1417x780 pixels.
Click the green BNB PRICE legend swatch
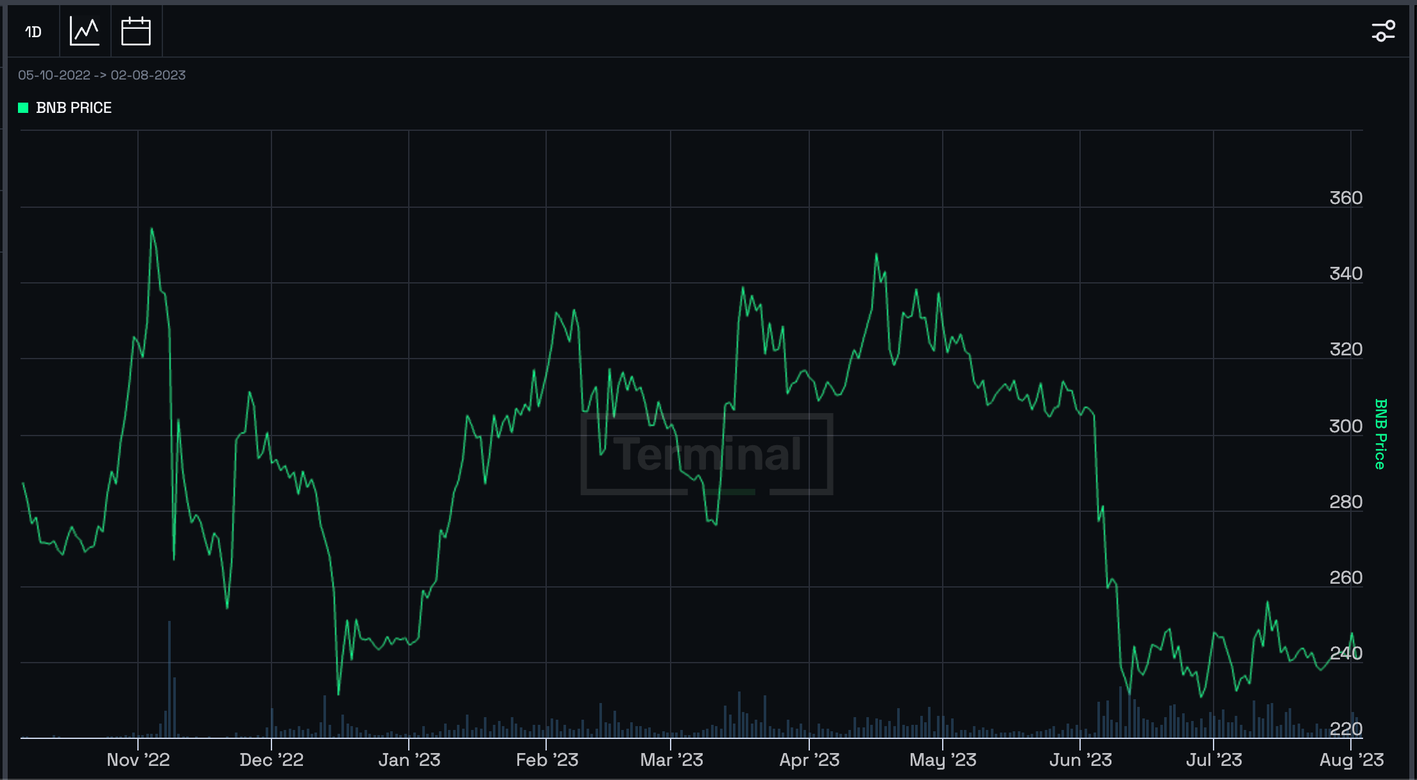tap(23, 108)
